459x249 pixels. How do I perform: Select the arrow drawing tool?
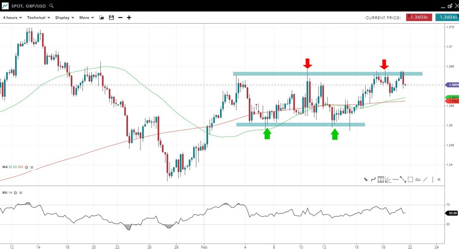pyautogui.click(x=366, y=179)
